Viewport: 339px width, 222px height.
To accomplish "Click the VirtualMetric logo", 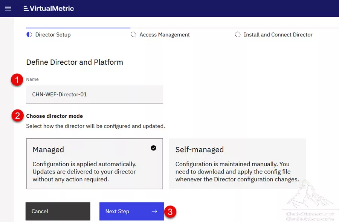I will tap(49, 8).
